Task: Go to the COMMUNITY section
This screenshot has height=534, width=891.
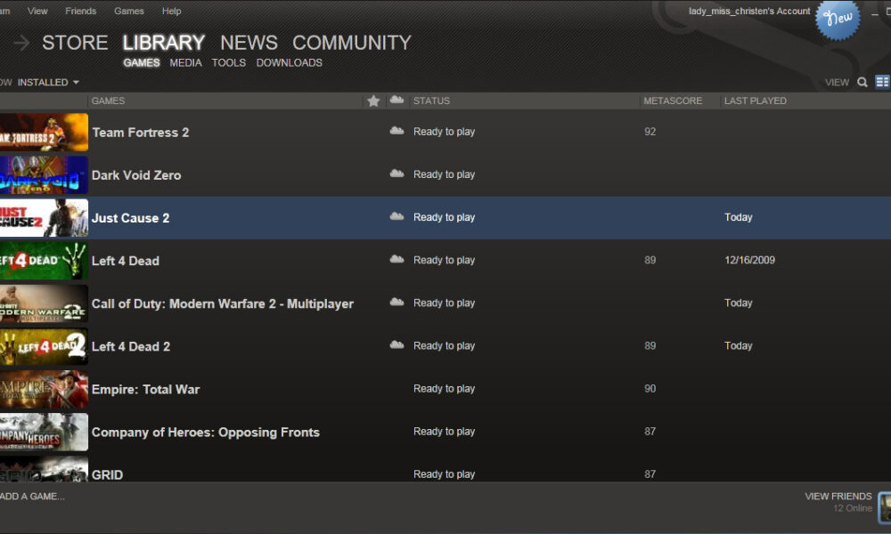Action: tap(352, 43)
